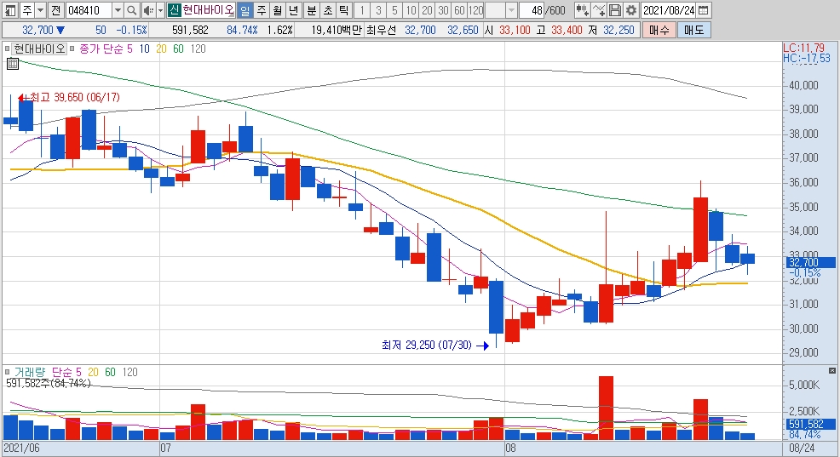The height and width of the screenshot is (457, 840).
Task: Open the stock search magnifier
Action: 132,10
